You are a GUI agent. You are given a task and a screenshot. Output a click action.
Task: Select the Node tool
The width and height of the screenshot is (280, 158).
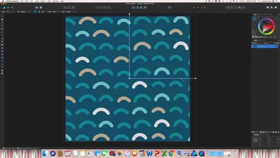point(2,22)
